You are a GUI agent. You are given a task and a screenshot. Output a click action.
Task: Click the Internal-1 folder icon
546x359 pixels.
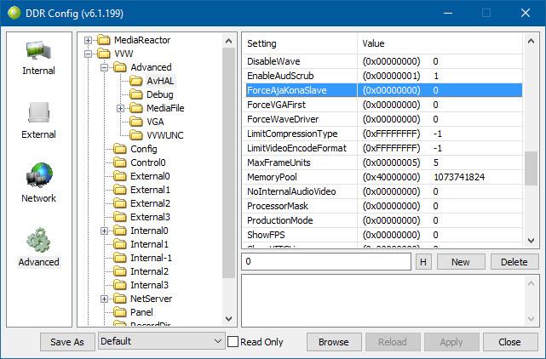pos(120,258)
